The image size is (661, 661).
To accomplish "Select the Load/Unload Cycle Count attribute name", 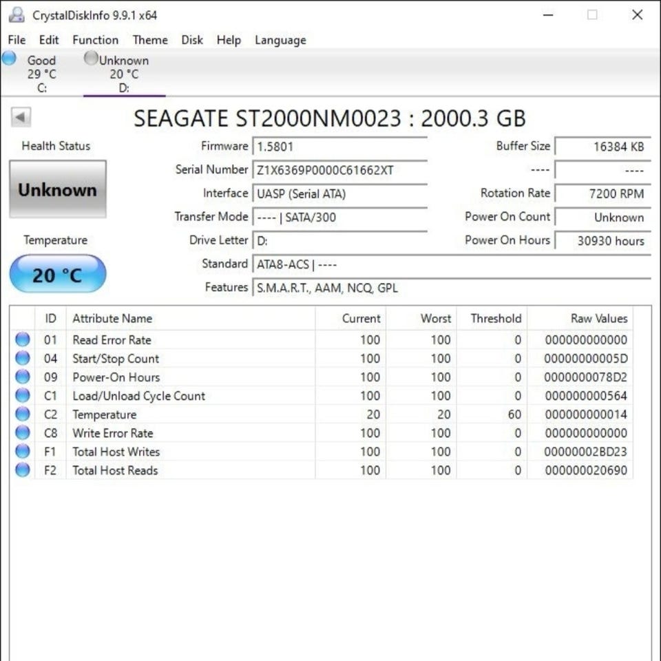I will [138, 395].
